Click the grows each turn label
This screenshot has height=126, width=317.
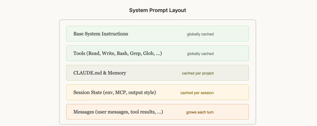click(200, 112)
